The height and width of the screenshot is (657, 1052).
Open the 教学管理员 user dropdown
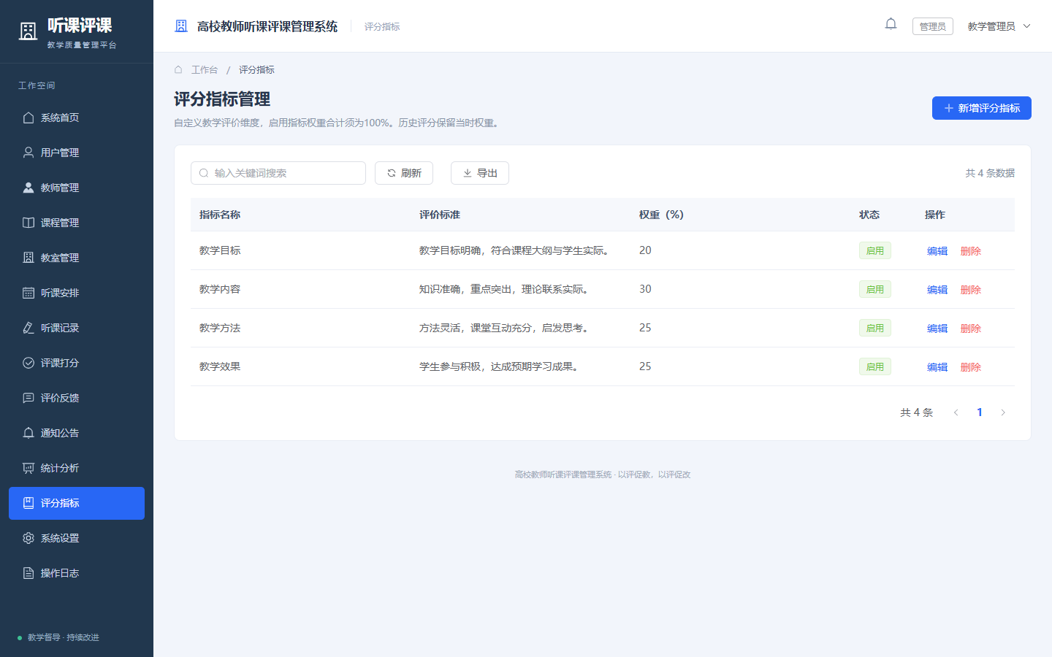click(999, 26)
